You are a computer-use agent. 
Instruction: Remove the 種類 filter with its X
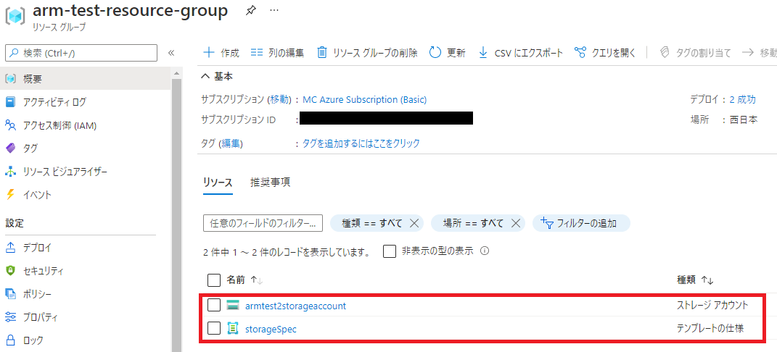tap(414, 223)
